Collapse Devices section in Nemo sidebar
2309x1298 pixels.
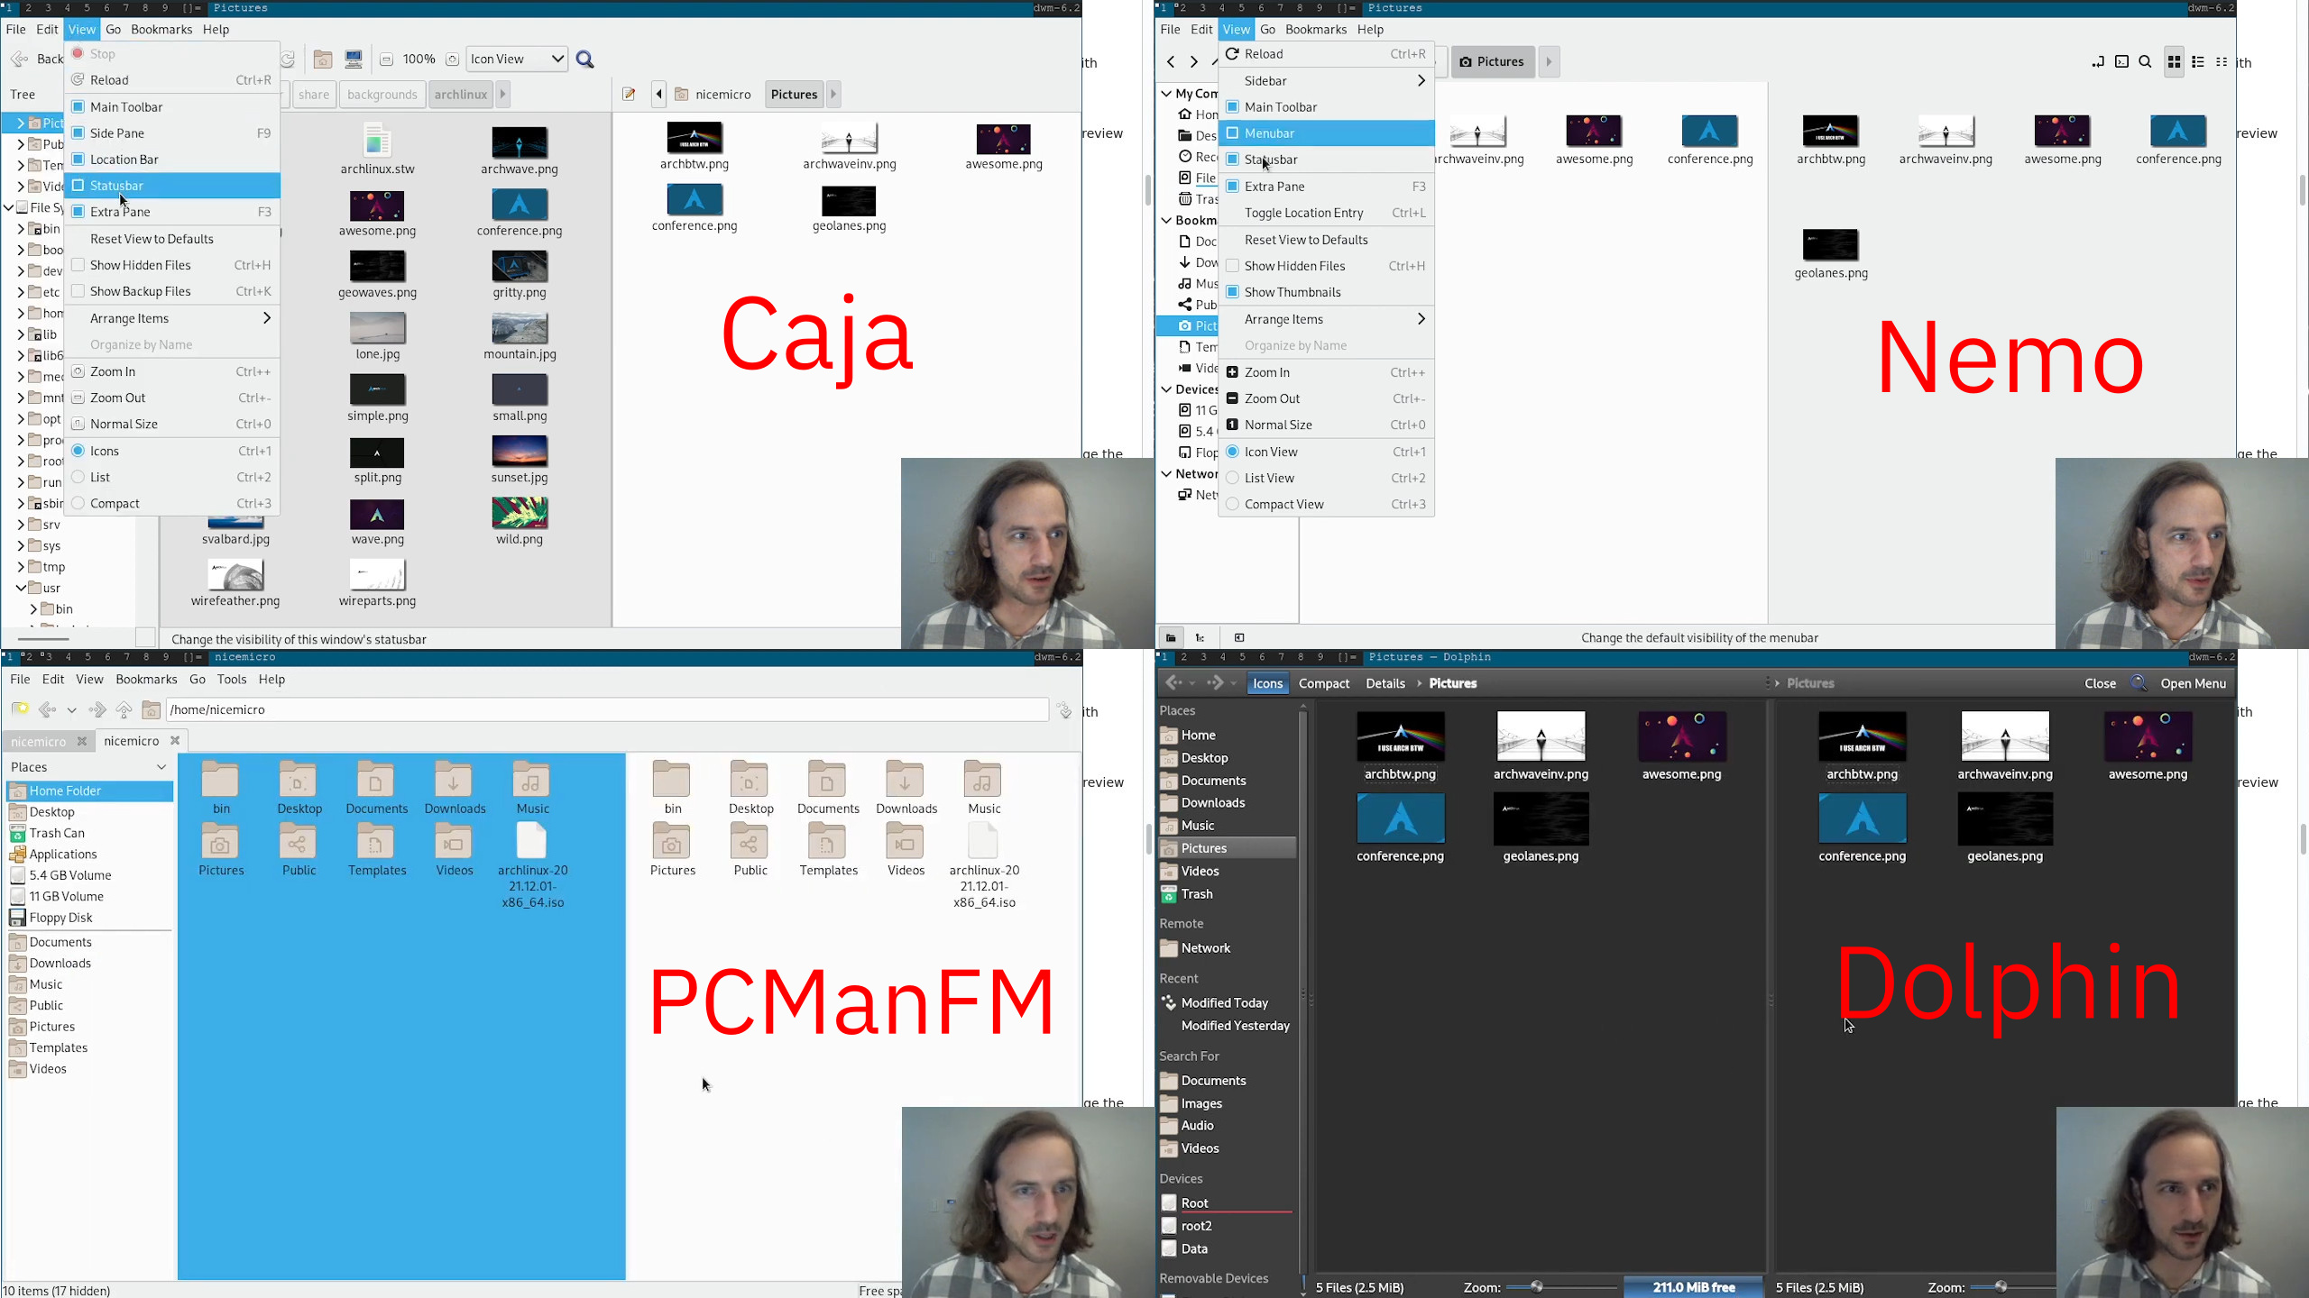click(1166, 389)
